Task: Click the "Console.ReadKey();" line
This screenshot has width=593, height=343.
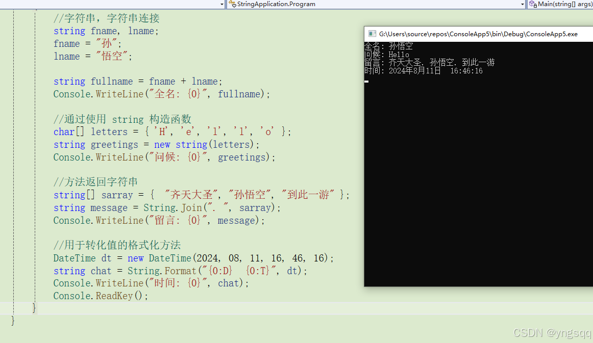Action: (101, 296)
